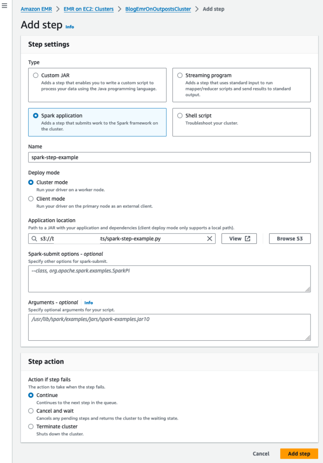Image resolution: width=323 pixels, height=463 pixels.
Task: Click the search icon in Application location
Action: click(x=34, y=239)
